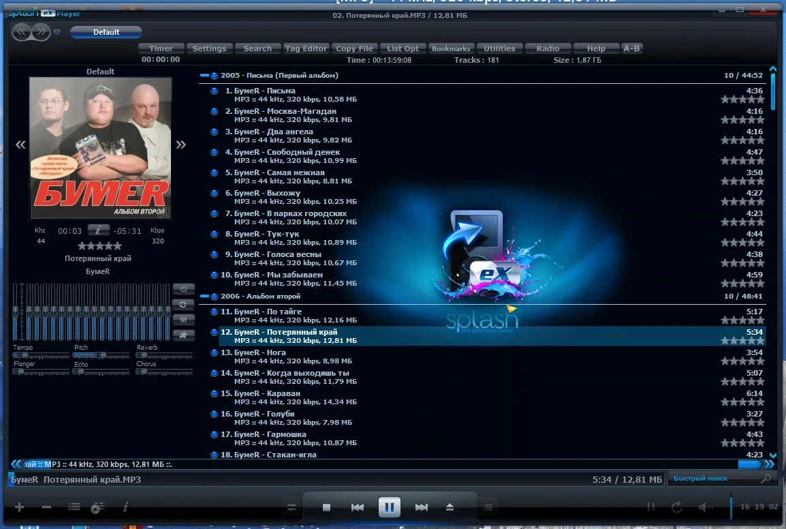Skip to the previous track

(358, 507)
